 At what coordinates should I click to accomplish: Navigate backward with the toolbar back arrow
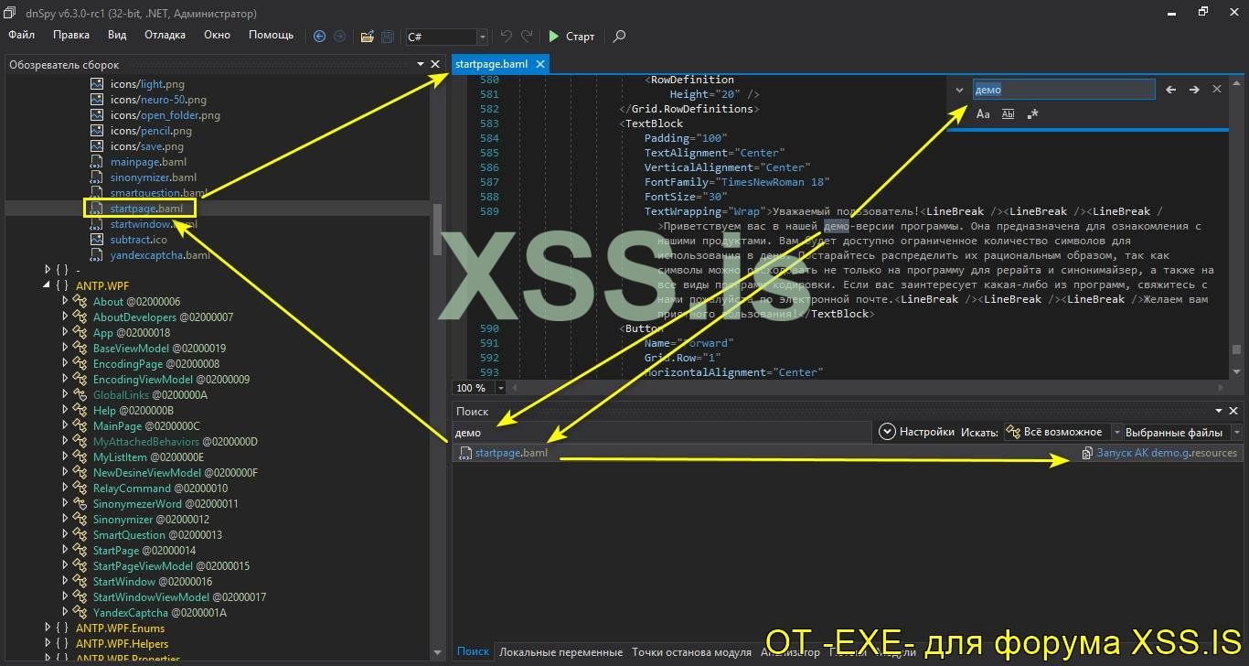(x=319, y=37)
